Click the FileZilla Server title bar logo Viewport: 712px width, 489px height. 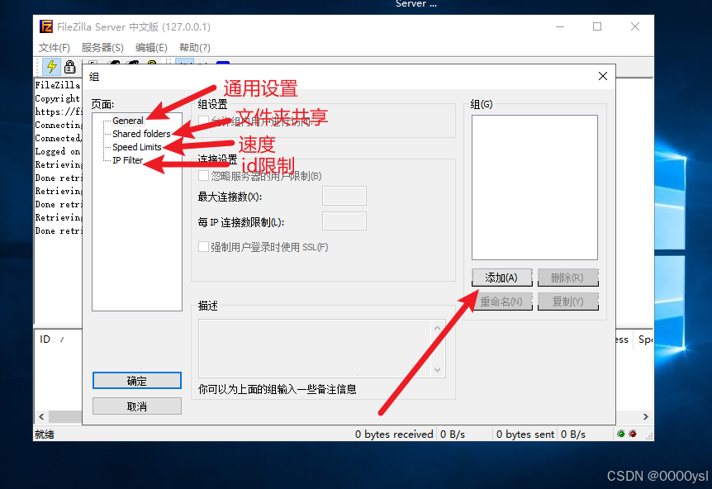click(x=46, y=26)
